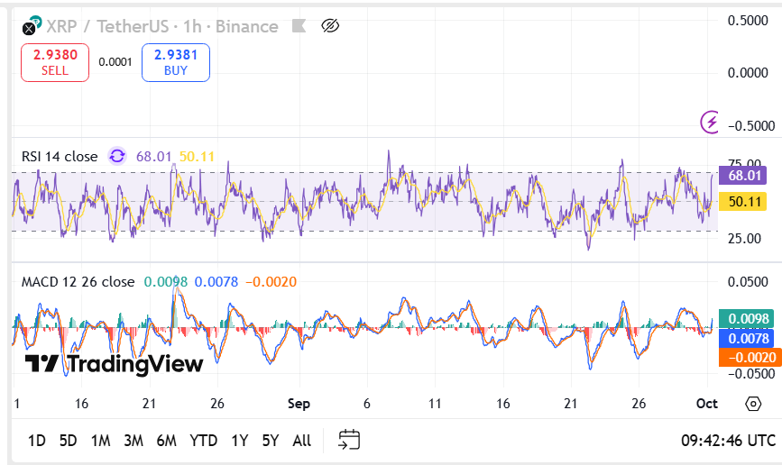Image resolution: width=782 pixels, height=465 pixels.
Task: Open the MACD 12 26 close legend
Action: [78, 282]
